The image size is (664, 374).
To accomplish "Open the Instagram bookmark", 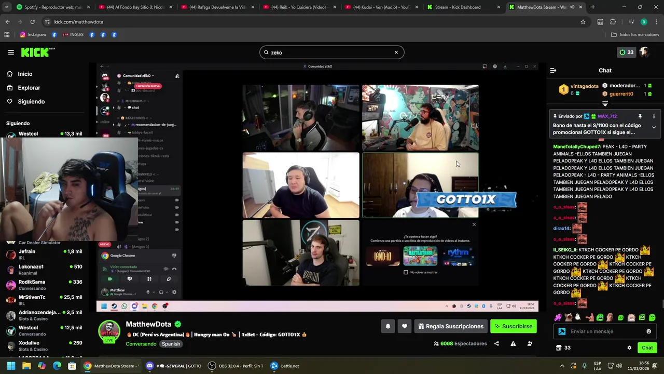I will point(33,35).
